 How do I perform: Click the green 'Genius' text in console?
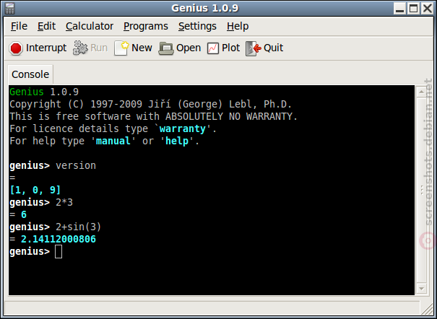tap(27, 92)
